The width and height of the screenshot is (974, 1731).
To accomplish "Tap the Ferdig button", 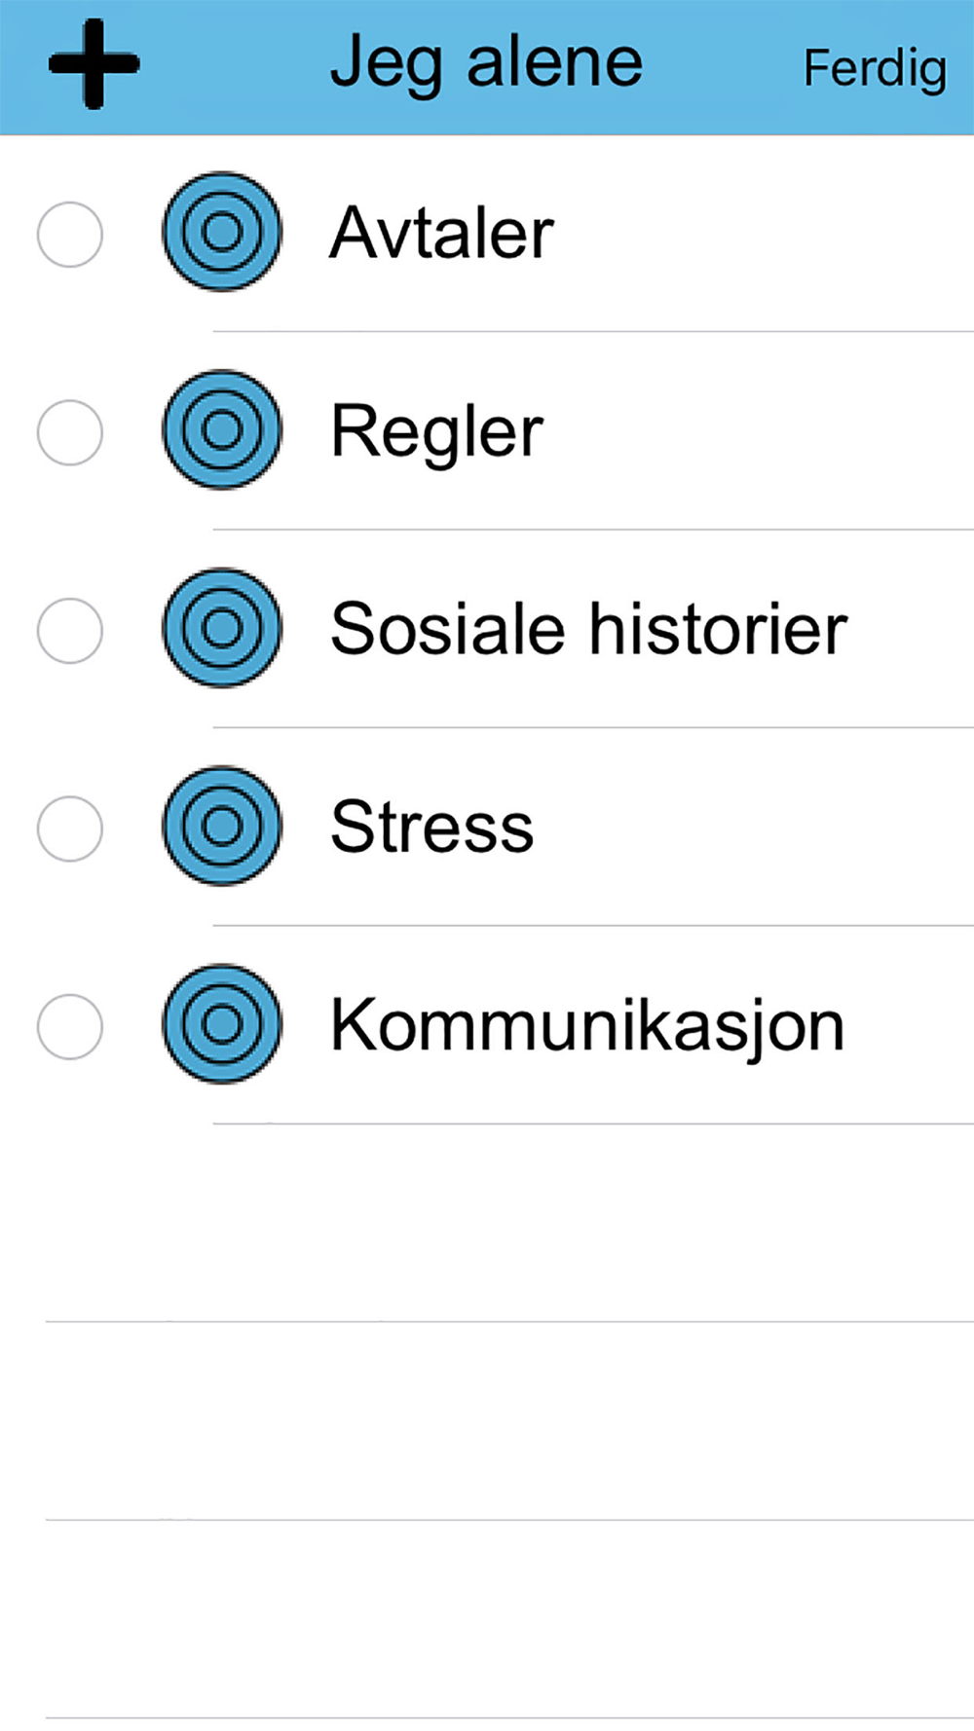I will tap(875, 70).
